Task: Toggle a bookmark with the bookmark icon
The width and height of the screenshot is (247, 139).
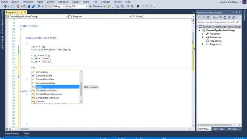Action: point(138,7)
